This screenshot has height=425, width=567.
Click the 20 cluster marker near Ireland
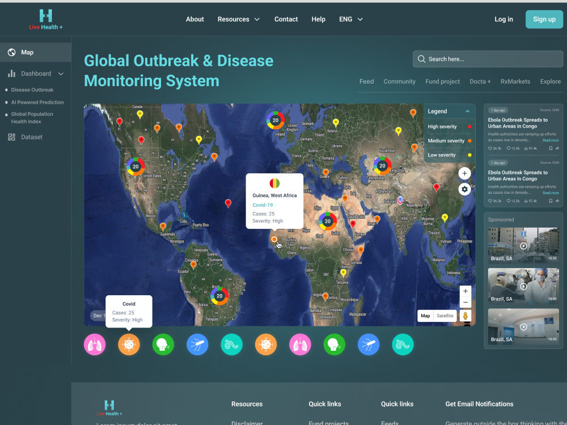276,120
